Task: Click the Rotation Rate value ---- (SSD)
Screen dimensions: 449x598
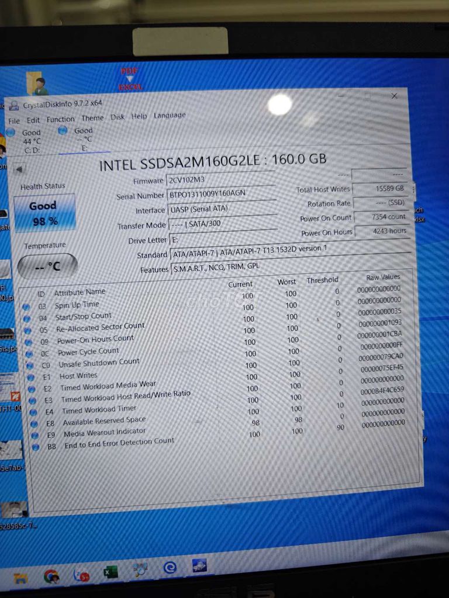Action: pyautogui.click(x=380, y=203)
